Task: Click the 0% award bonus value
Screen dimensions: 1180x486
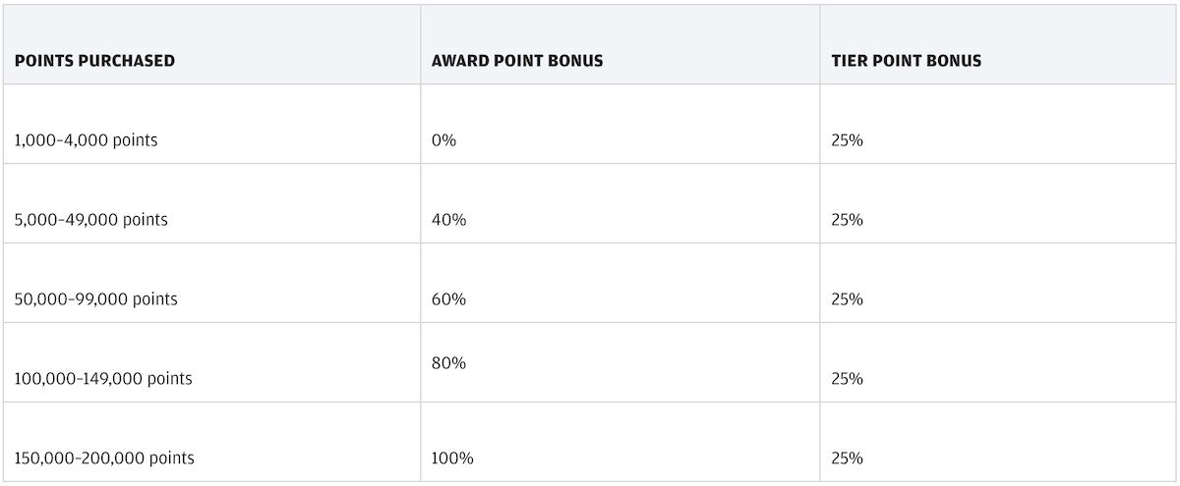Action: point(443,140)
